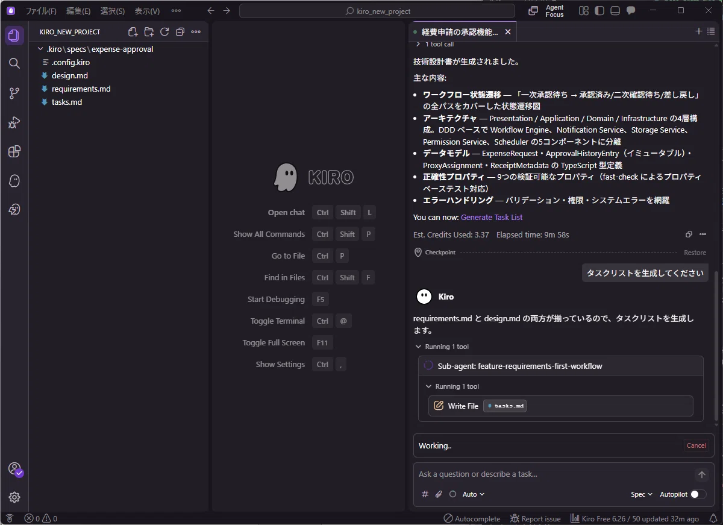Viewport: 723px width, 525px height.
Task: Restore the checkpoint
Action: pos(695,253)
